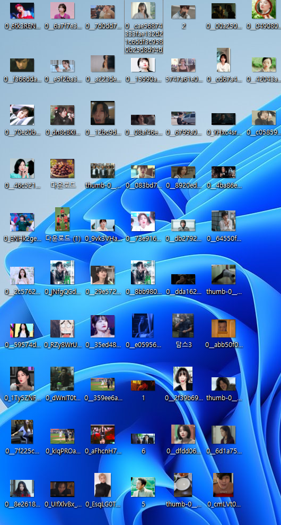Viewport: 281px width, 525px height.
Task: Click the file icon 0_kIqPROa
Action: click(63, 436)
